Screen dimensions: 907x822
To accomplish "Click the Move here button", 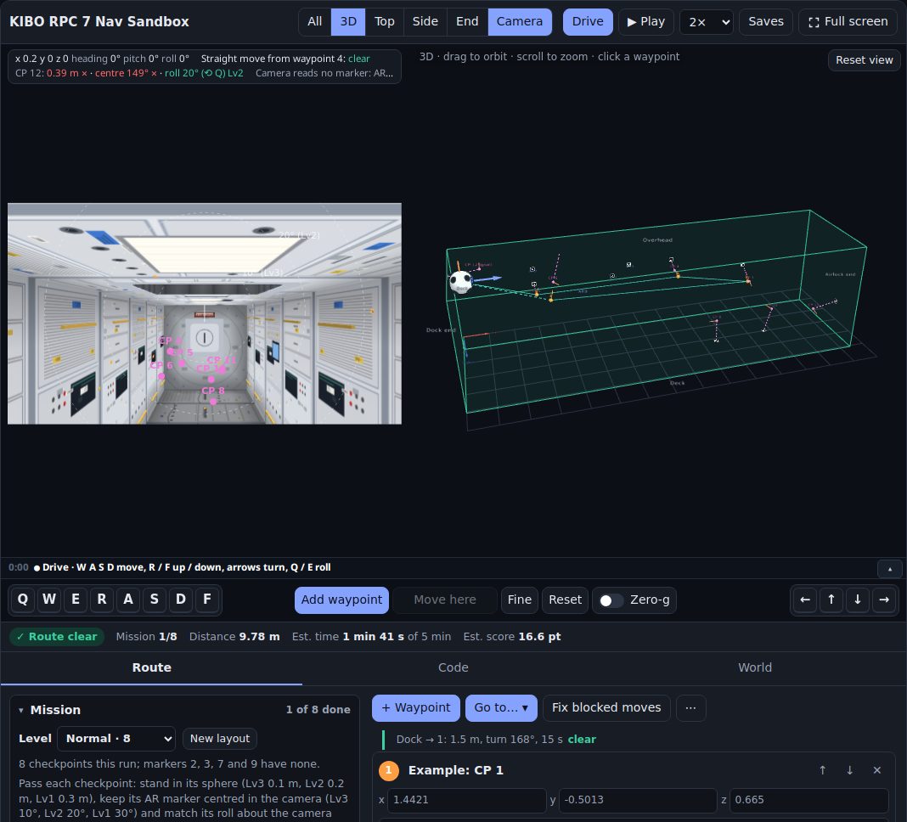I will click(445, 600).
